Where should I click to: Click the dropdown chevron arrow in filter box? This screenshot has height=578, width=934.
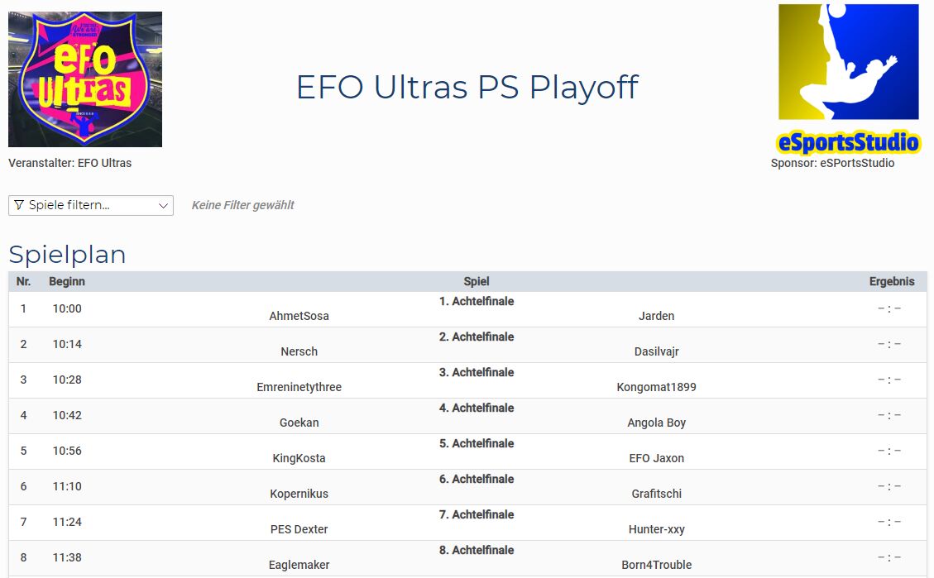(162, 205)
